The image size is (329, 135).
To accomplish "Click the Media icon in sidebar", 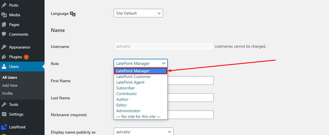I will [x=4, y=15].
